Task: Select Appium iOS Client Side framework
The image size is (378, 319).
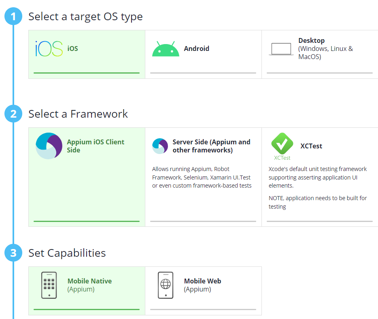Action: (x=96, y=146)
